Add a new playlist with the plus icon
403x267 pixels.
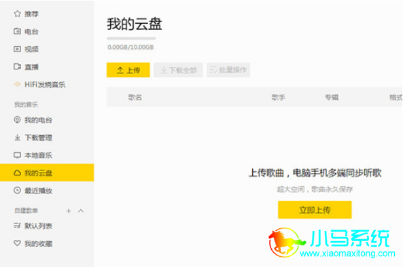point(69,211)
